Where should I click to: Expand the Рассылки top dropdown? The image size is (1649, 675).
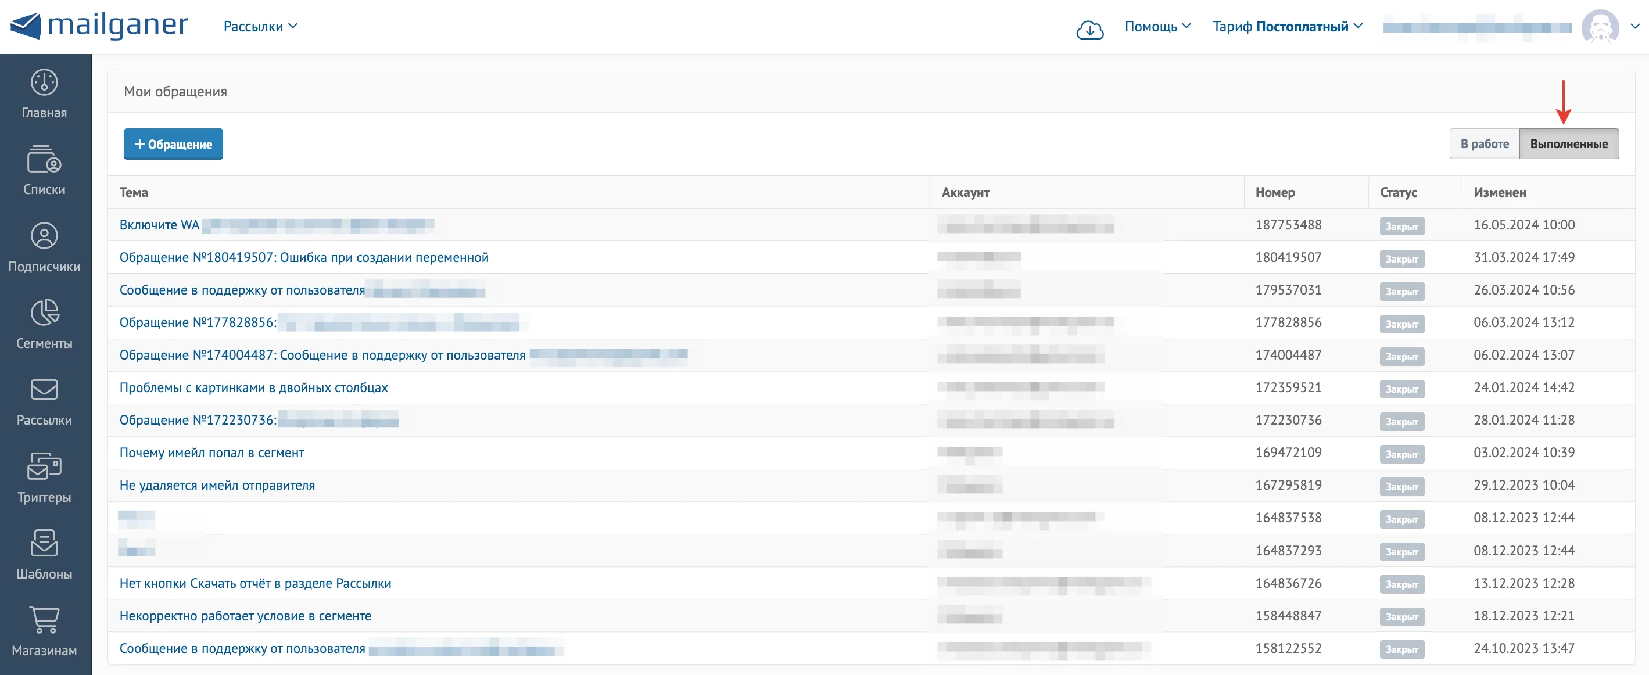260,26
